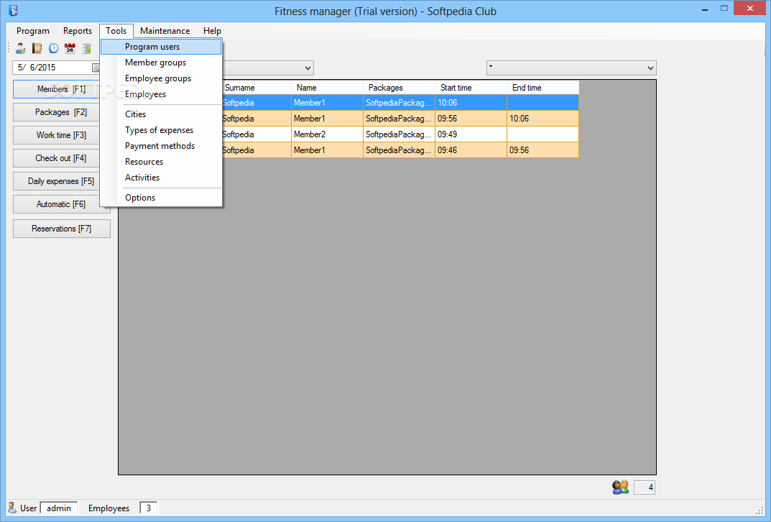Image resolution: width=771 pixels, height=522 pixels.
Task: Click the blue clock toolbar icon
Action: 54,48
